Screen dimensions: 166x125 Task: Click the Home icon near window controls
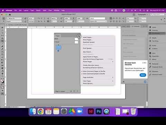click(10, 15)
